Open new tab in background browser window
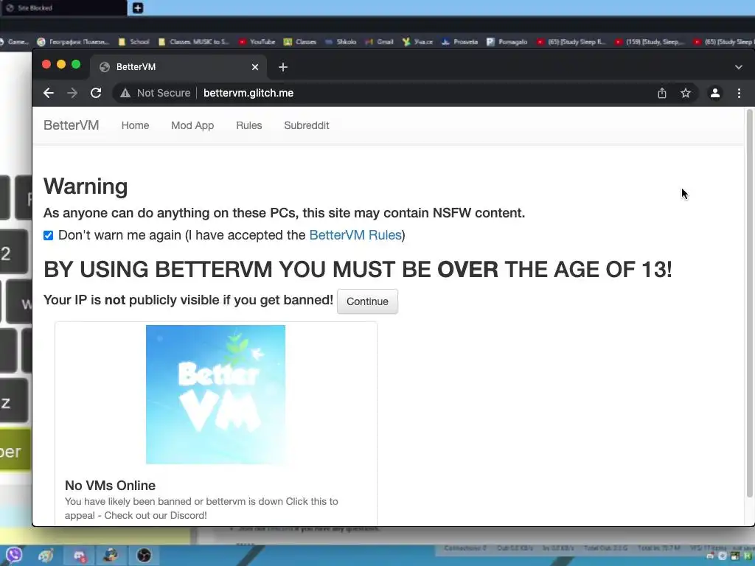 [x=138, y=7]
